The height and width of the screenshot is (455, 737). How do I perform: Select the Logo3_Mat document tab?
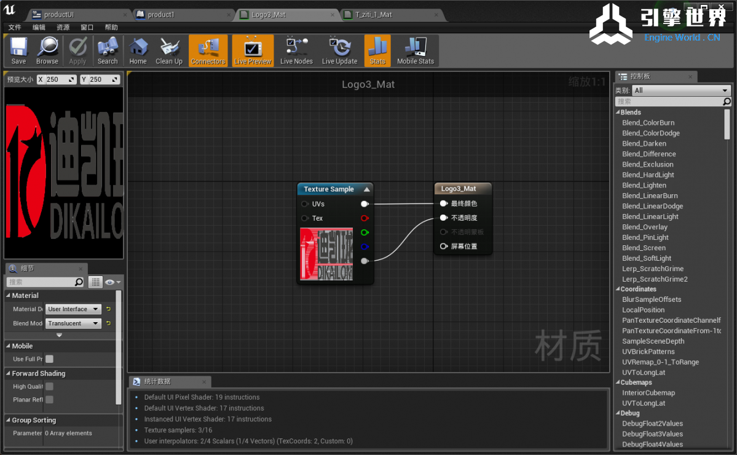(x=286, y=15)
